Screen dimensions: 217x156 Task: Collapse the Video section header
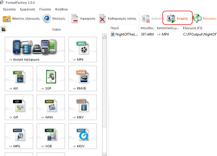56,29
